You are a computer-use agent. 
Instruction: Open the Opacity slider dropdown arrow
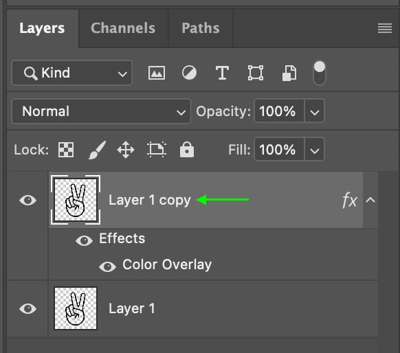[314, 111]
